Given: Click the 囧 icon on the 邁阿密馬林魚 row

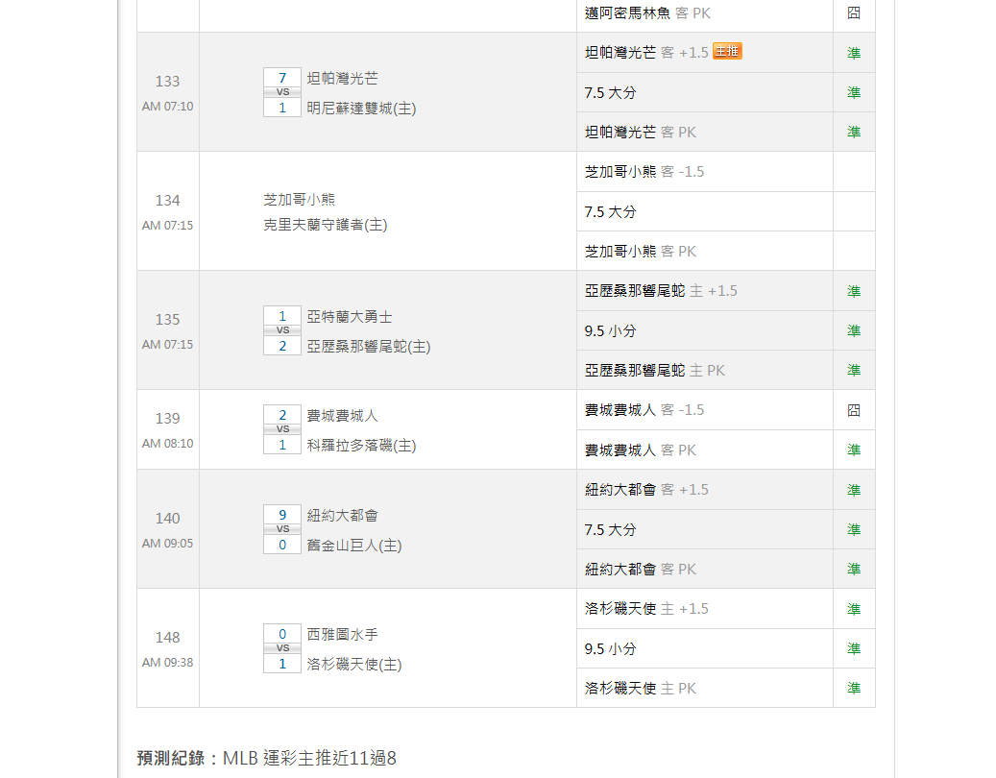Looking at the screenshot, I should [x=854, y=13].
